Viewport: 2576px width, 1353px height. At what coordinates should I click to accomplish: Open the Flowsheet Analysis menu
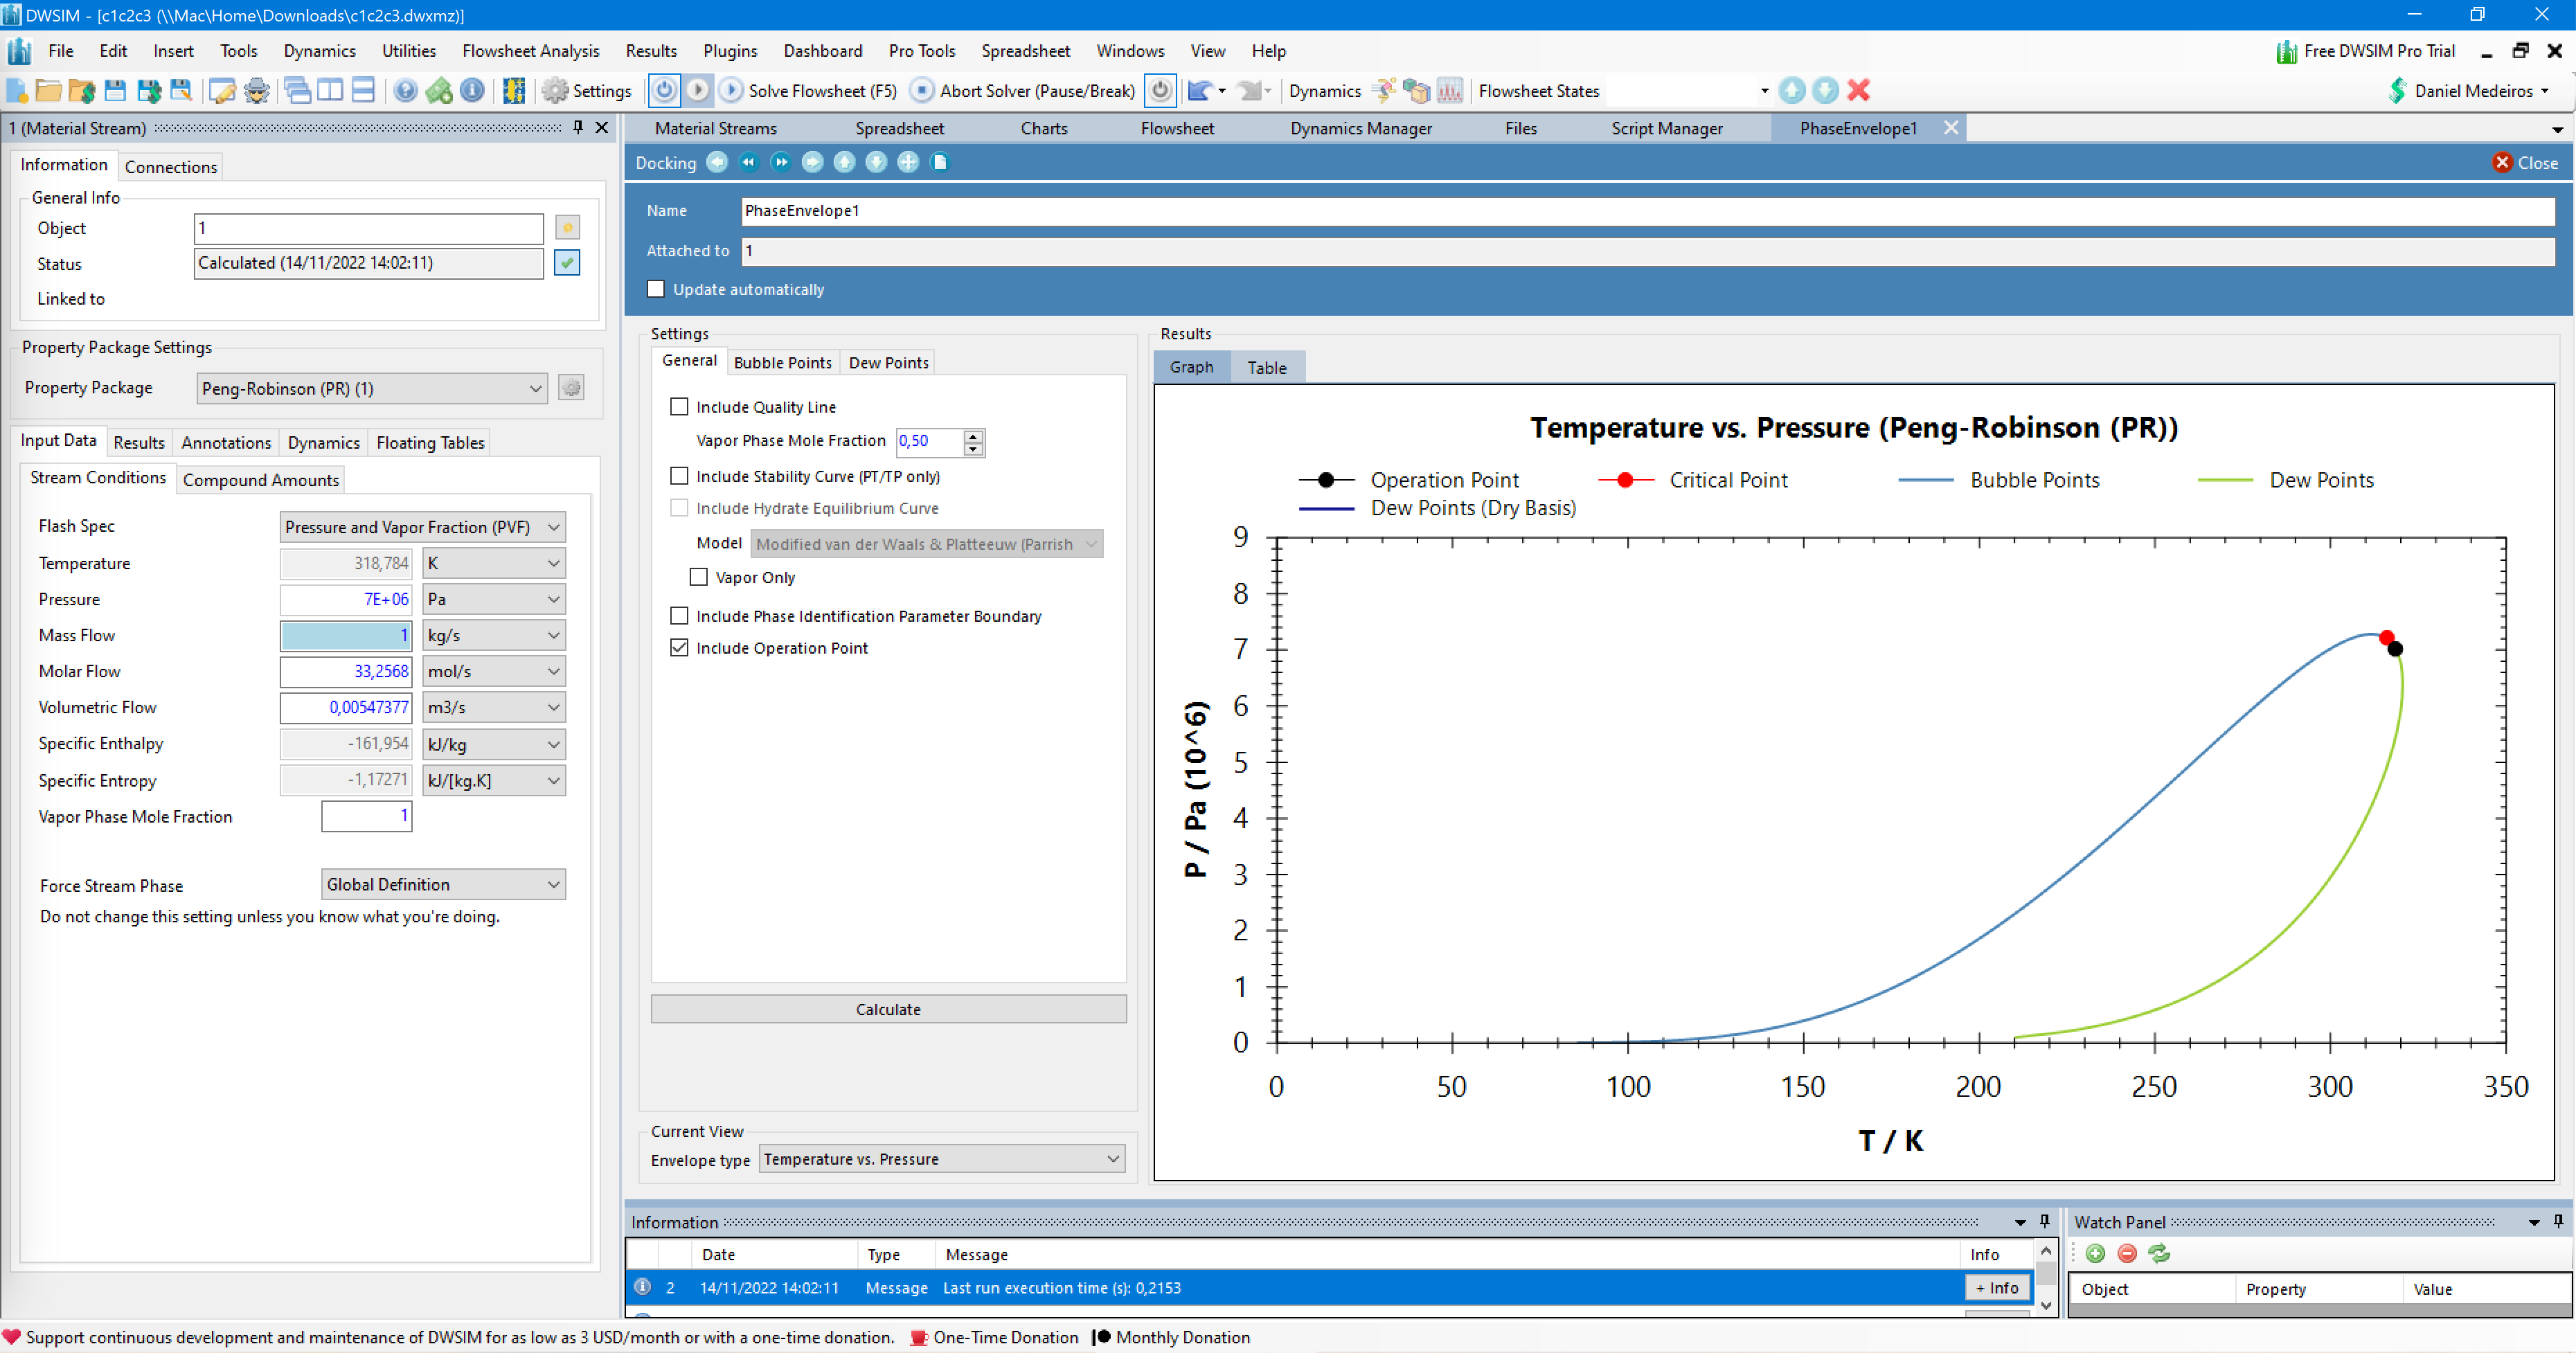530,50
